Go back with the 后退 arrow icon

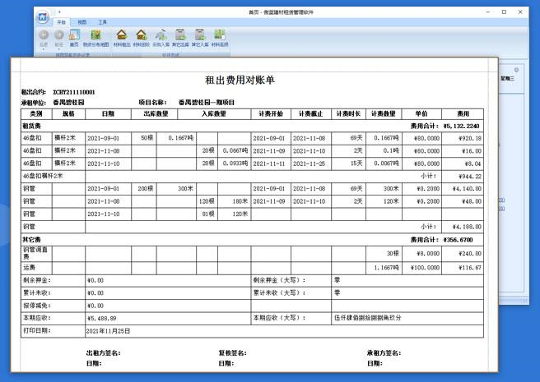(x=44, y=35)
